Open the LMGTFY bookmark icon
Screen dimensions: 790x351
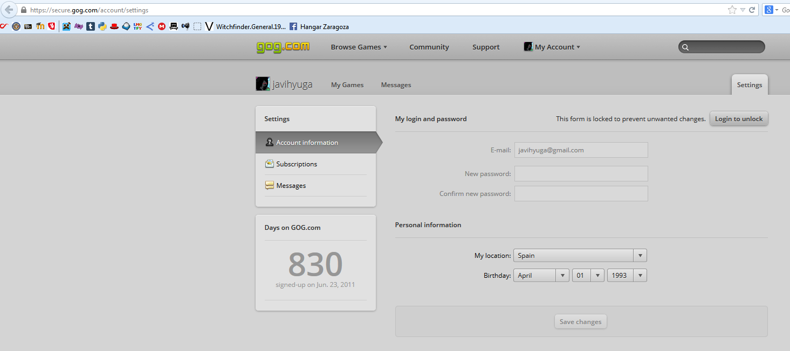click(138, 26)
